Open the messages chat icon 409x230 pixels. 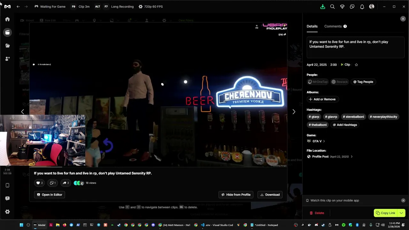(352, 6)
